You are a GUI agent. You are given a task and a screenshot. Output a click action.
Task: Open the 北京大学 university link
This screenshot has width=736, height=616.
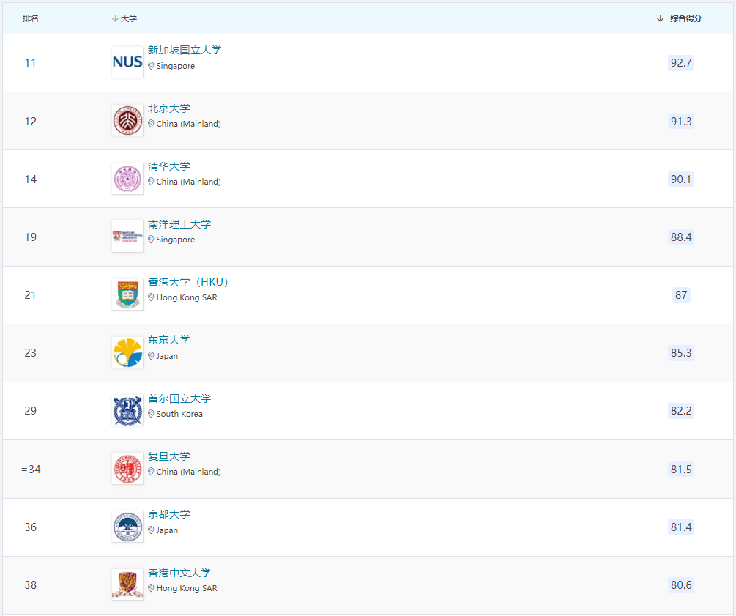(x=168, y=108)
